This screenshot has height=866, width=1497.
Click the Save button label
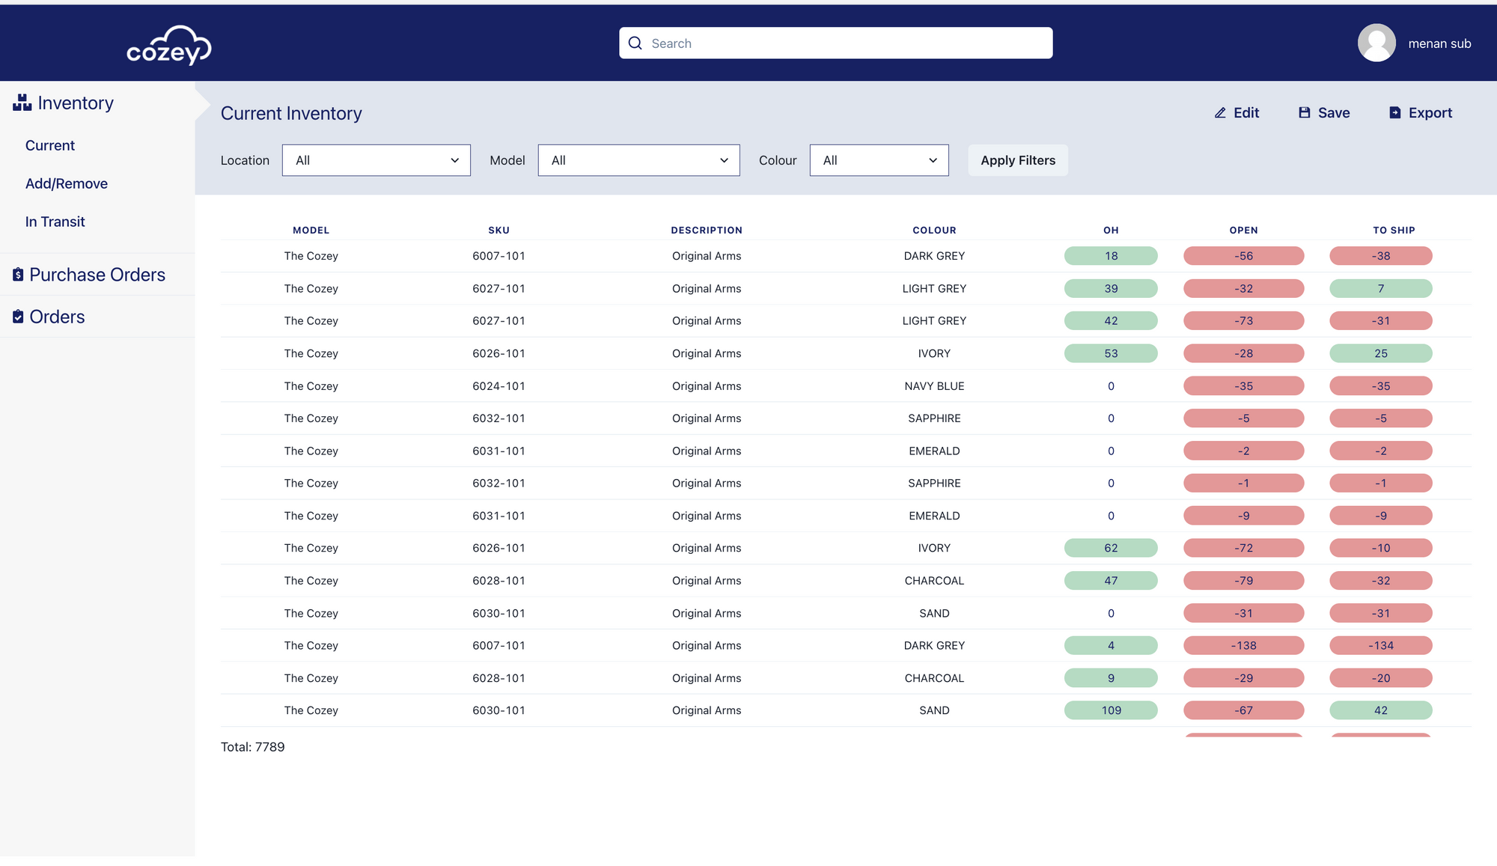point(1334,113)
